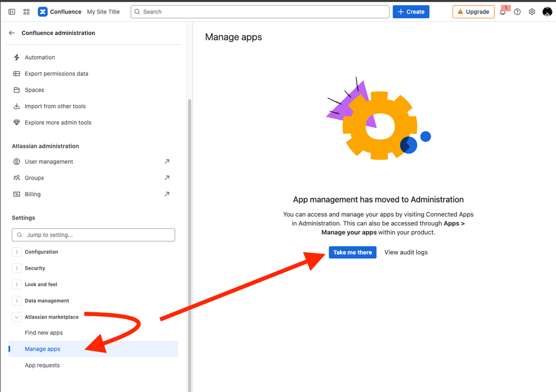Click the Create button
The image size is (556, 392).
(411, 12)
